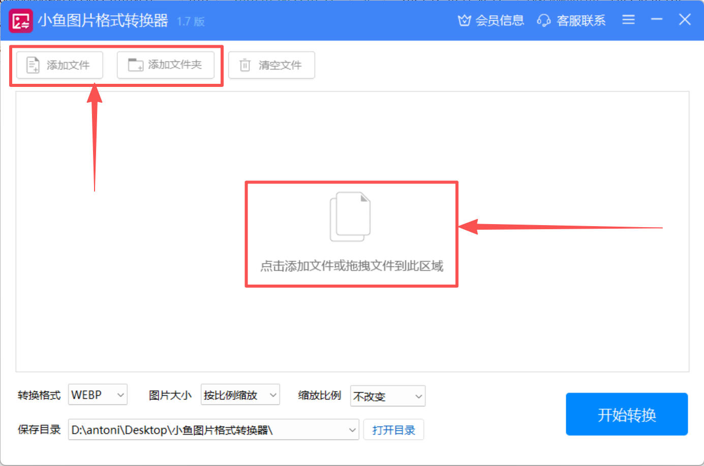Viewport: 704px width, 466px height.
Task: Open 客服联系 customer service
Action: (x=580, y=20)
